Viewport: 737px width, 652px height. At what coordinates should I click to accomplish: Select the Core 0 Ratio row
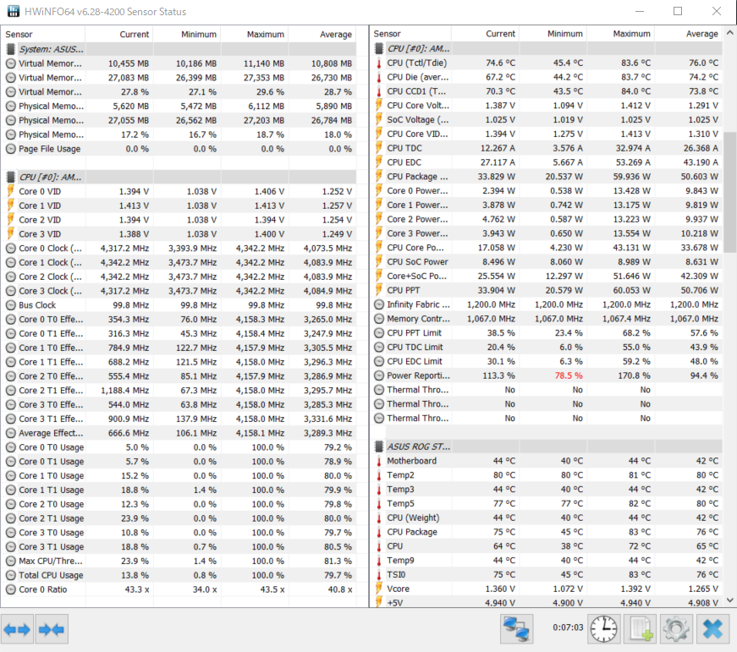pos(179,589)
